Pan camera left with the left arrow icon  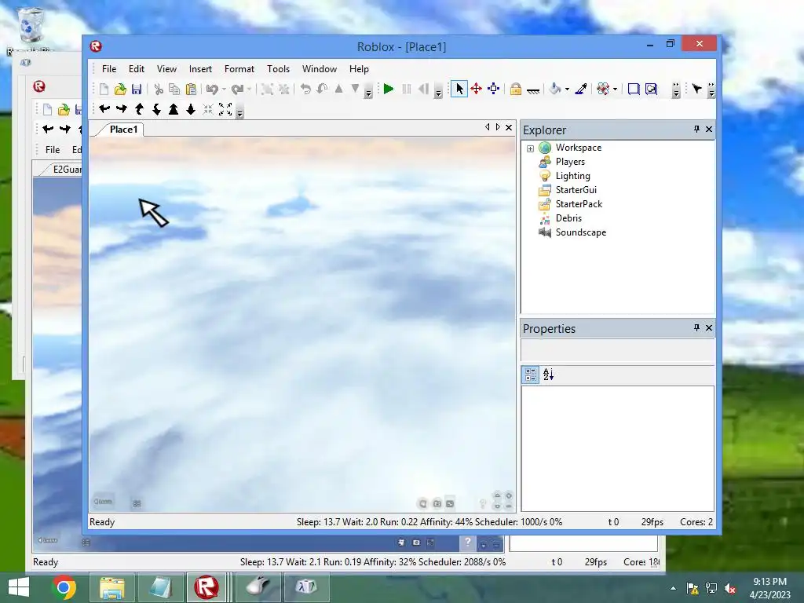tap(104, 108)
